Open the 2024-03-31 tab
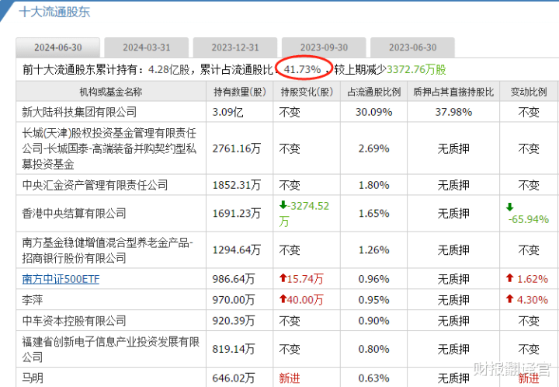This screenshot has width=559, height=387. 147,47
